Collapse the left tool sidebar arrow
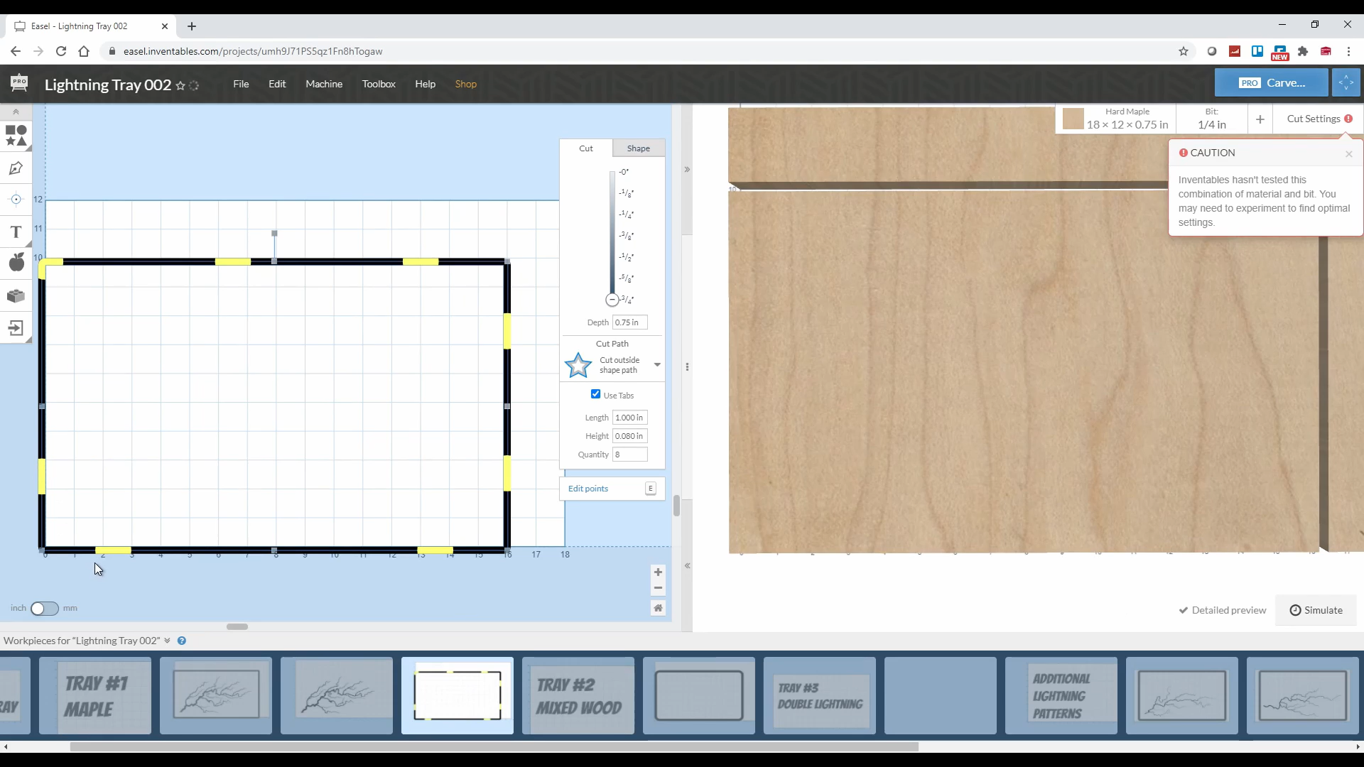Image resolution: width=1364 pixels, height=767 pixels. pos(16,111)
